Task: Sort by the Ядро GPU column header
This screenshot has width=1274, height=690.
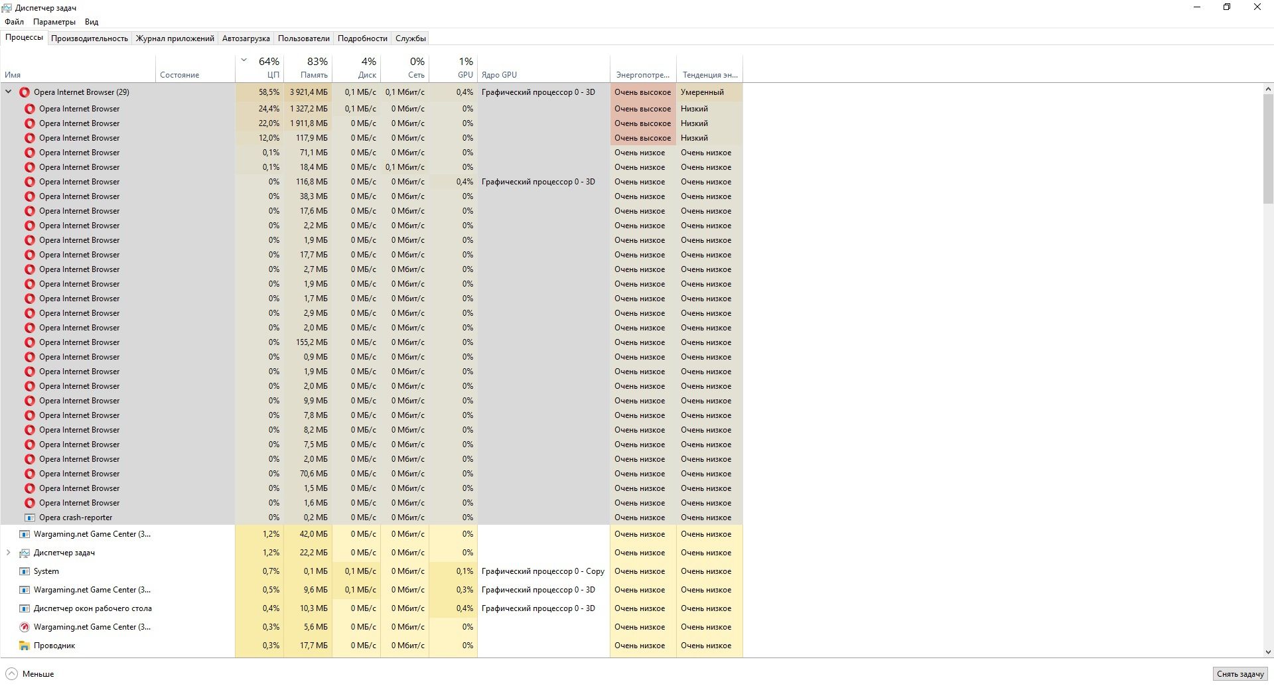Action: (x=543, y=69)
